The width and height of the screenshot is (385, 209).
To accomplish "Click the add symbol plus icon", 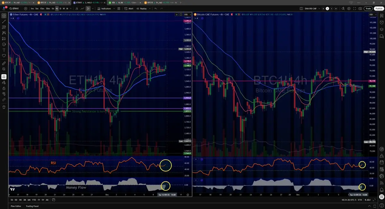I will 25,9.
